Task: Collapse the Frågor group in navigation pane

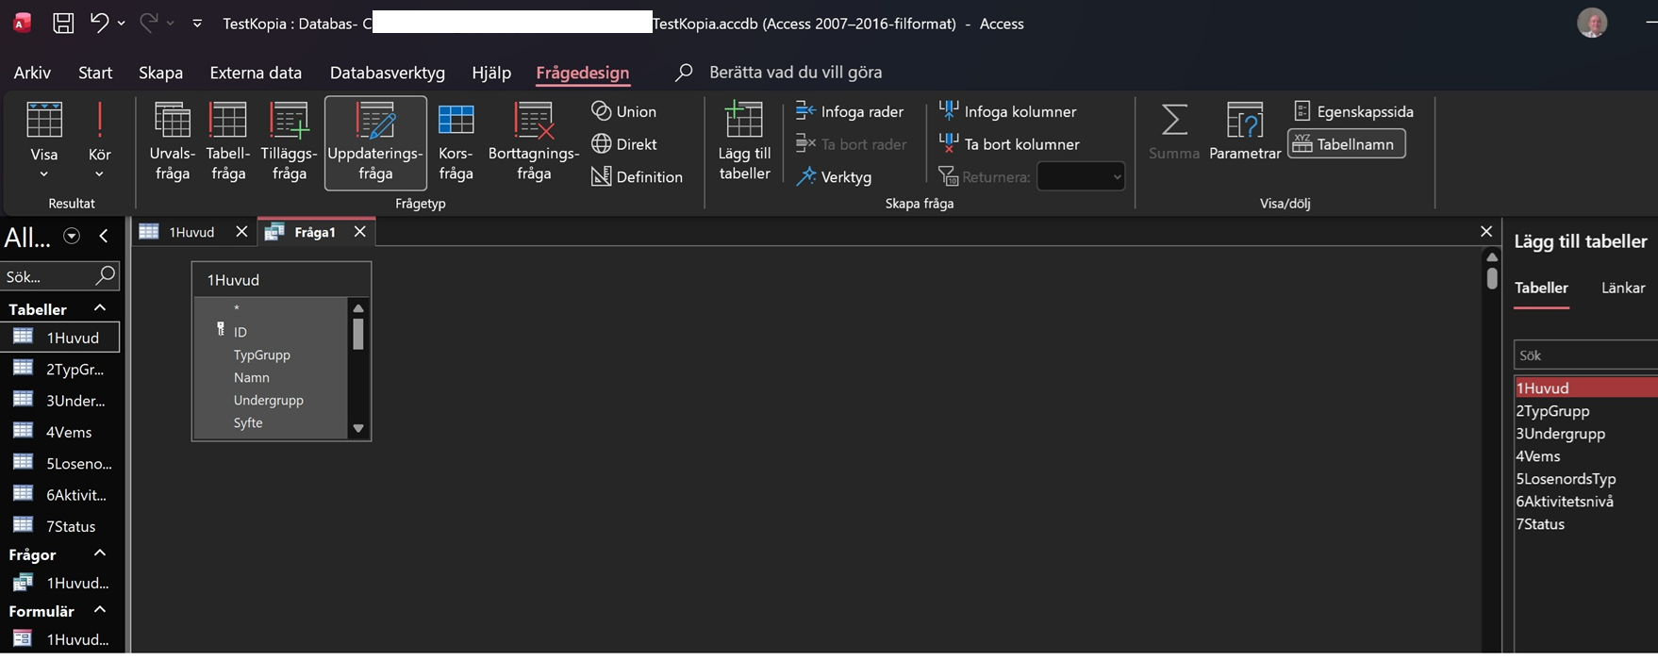Action: 100,553
